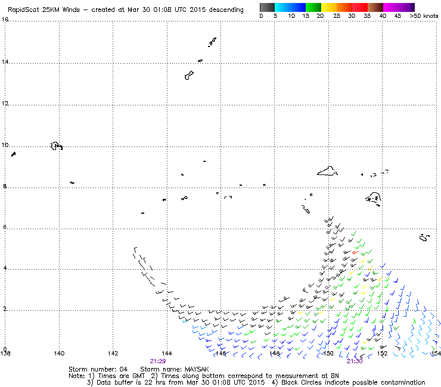The height and width of the screenshot is (387, 441).
Task: Click the cyan 5-10 knots legend segment
Action: coord(282,7)
